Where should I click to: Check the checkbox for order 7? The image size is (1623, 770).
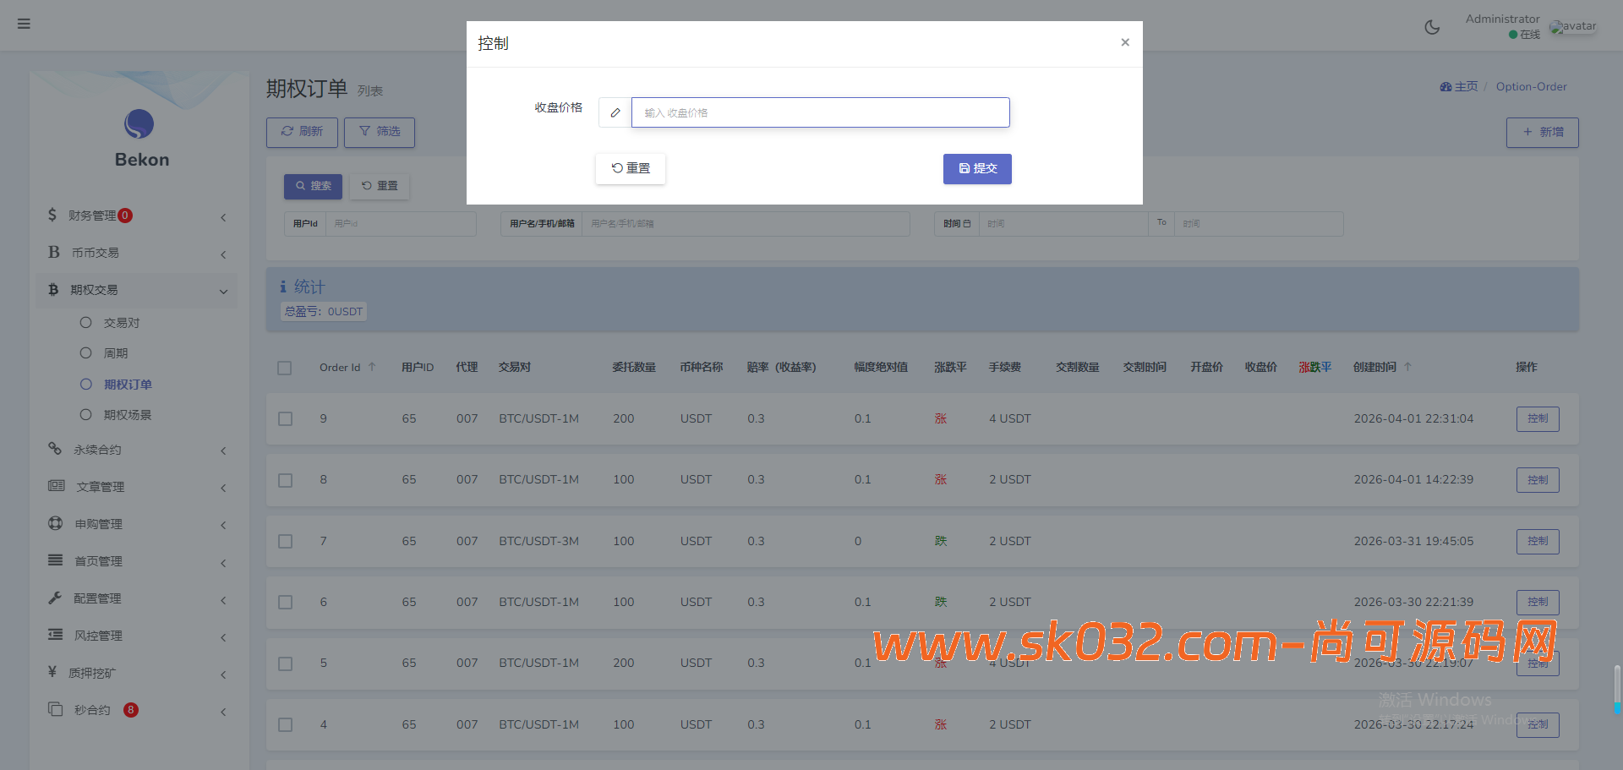(x=285, y=541)
